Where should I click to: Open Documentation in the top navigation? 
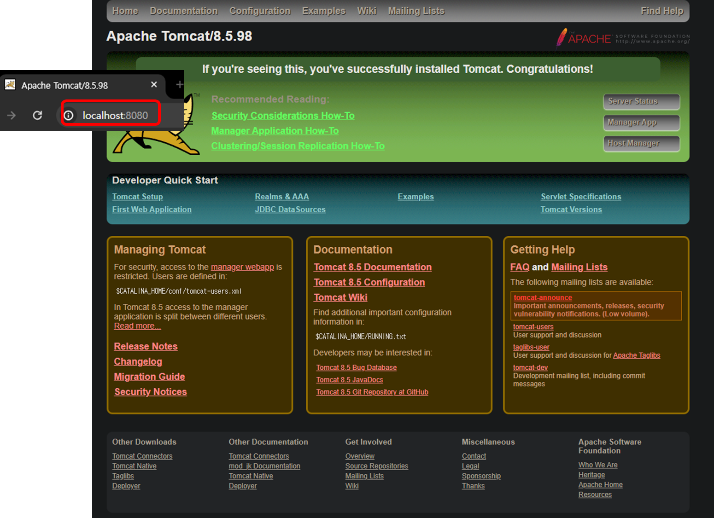pos(183,11)
